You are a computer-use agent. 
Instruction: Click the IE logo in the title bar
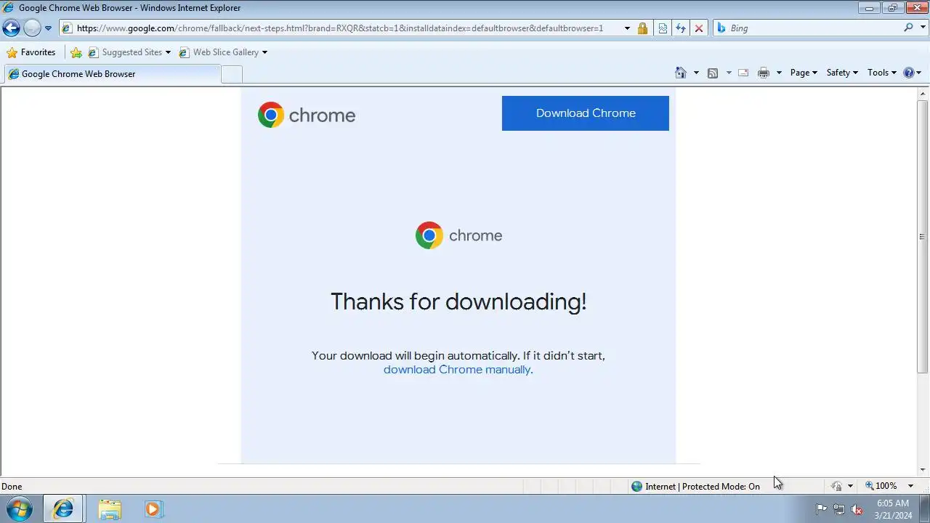coord(8,8)
